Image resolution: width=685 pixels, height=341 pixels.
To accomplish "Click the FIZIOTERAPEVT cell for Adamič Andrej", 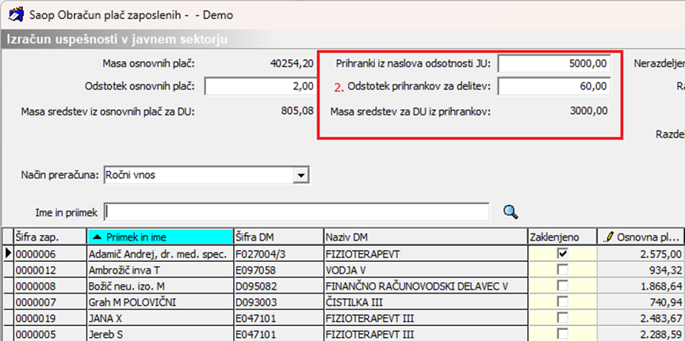I will (x=426, y=254).
